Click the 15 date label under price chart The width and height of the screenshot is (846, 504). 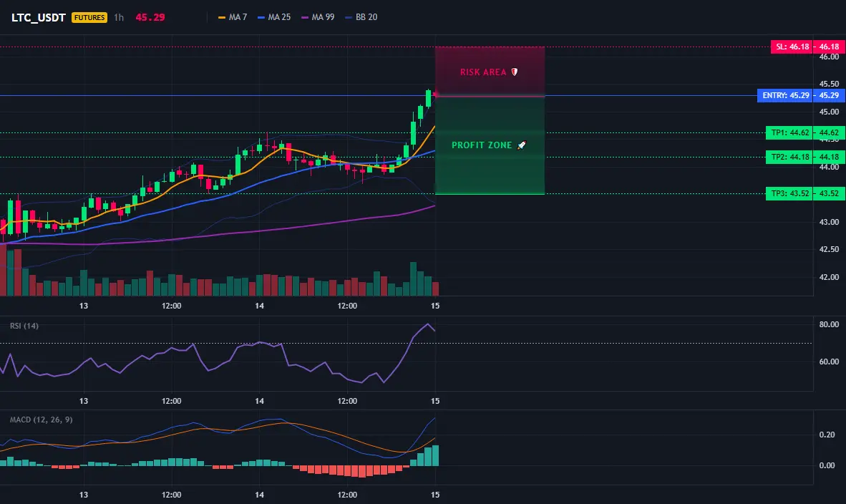pos(435,306)
